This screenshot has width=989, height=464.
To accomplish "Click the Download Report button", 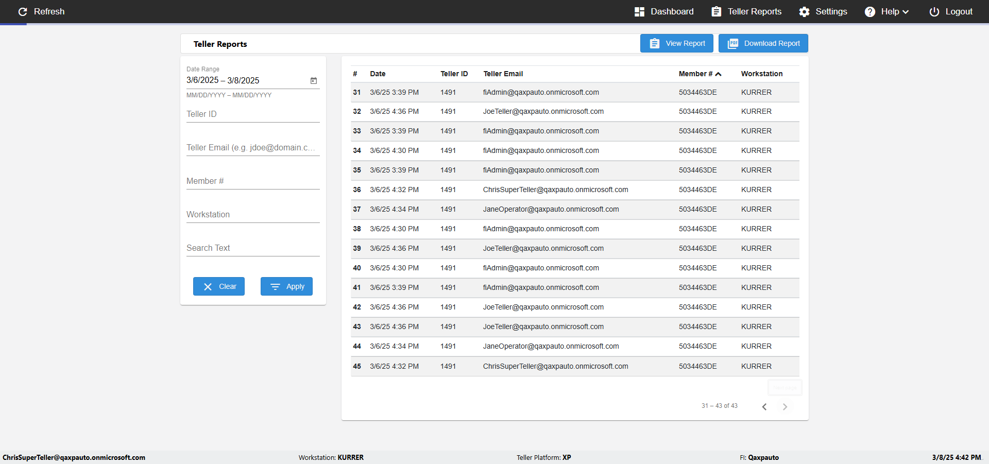I will tap(763, 43).
